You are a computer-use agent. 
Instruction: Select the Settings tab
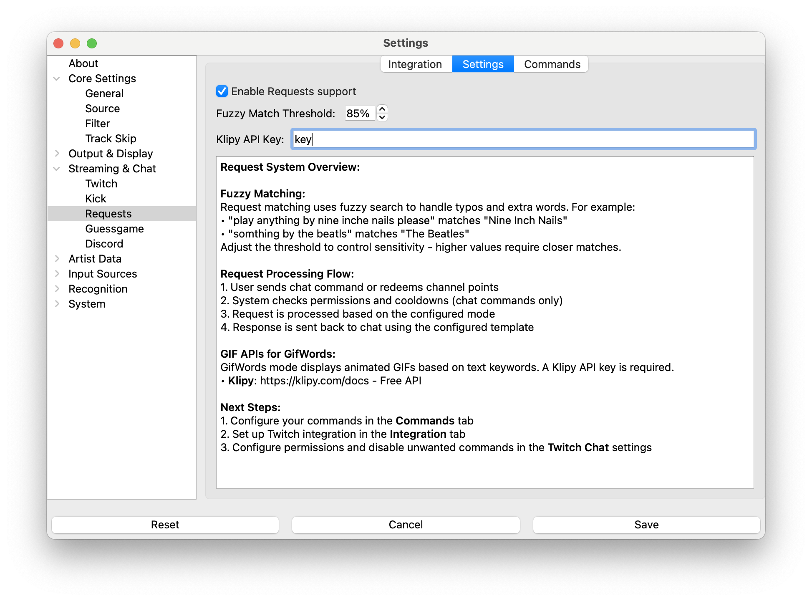point(483,64)
